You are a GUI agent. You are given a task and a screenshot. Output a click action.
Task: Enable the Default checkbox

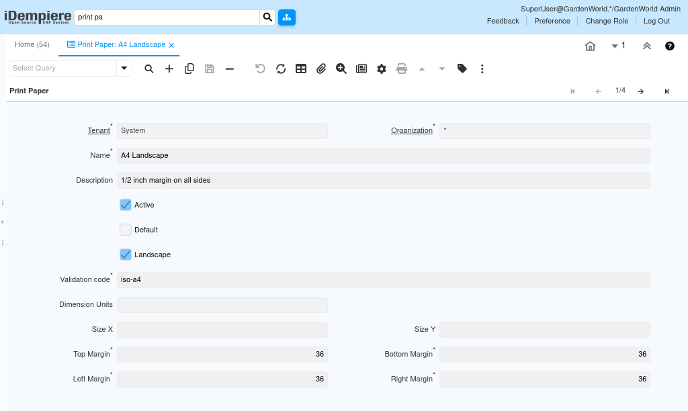click(x=126, y=230)
